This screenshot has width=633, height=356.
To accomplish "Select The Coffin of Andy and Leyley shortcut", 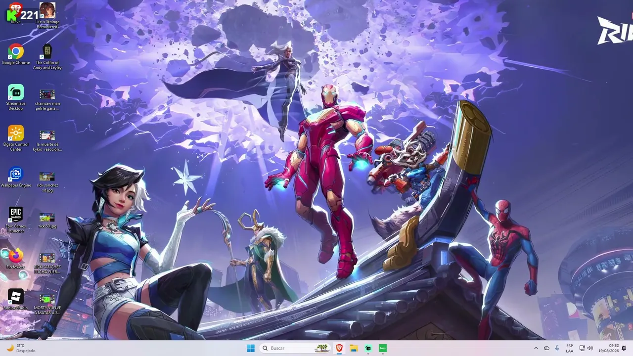I will 47,57.
